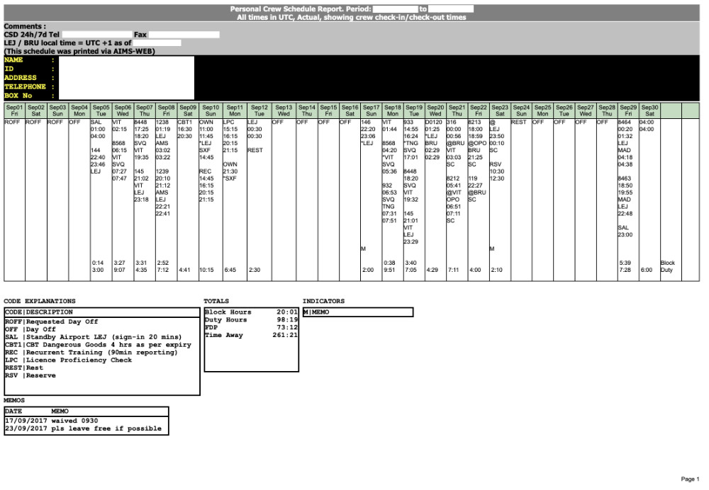Click the Block Duty row label

668,266
